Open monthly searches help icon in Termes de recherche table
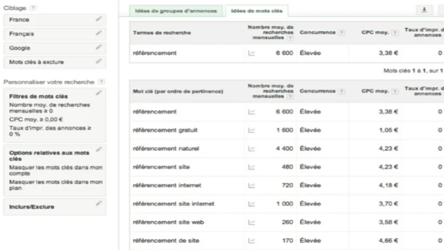 pos(290,38)
